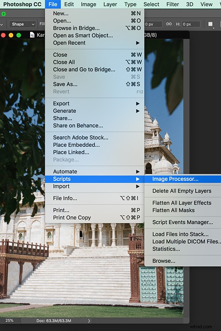Select Load Files into Stack...
This screenshot has height=331, width=221.
tap(183, 234)
